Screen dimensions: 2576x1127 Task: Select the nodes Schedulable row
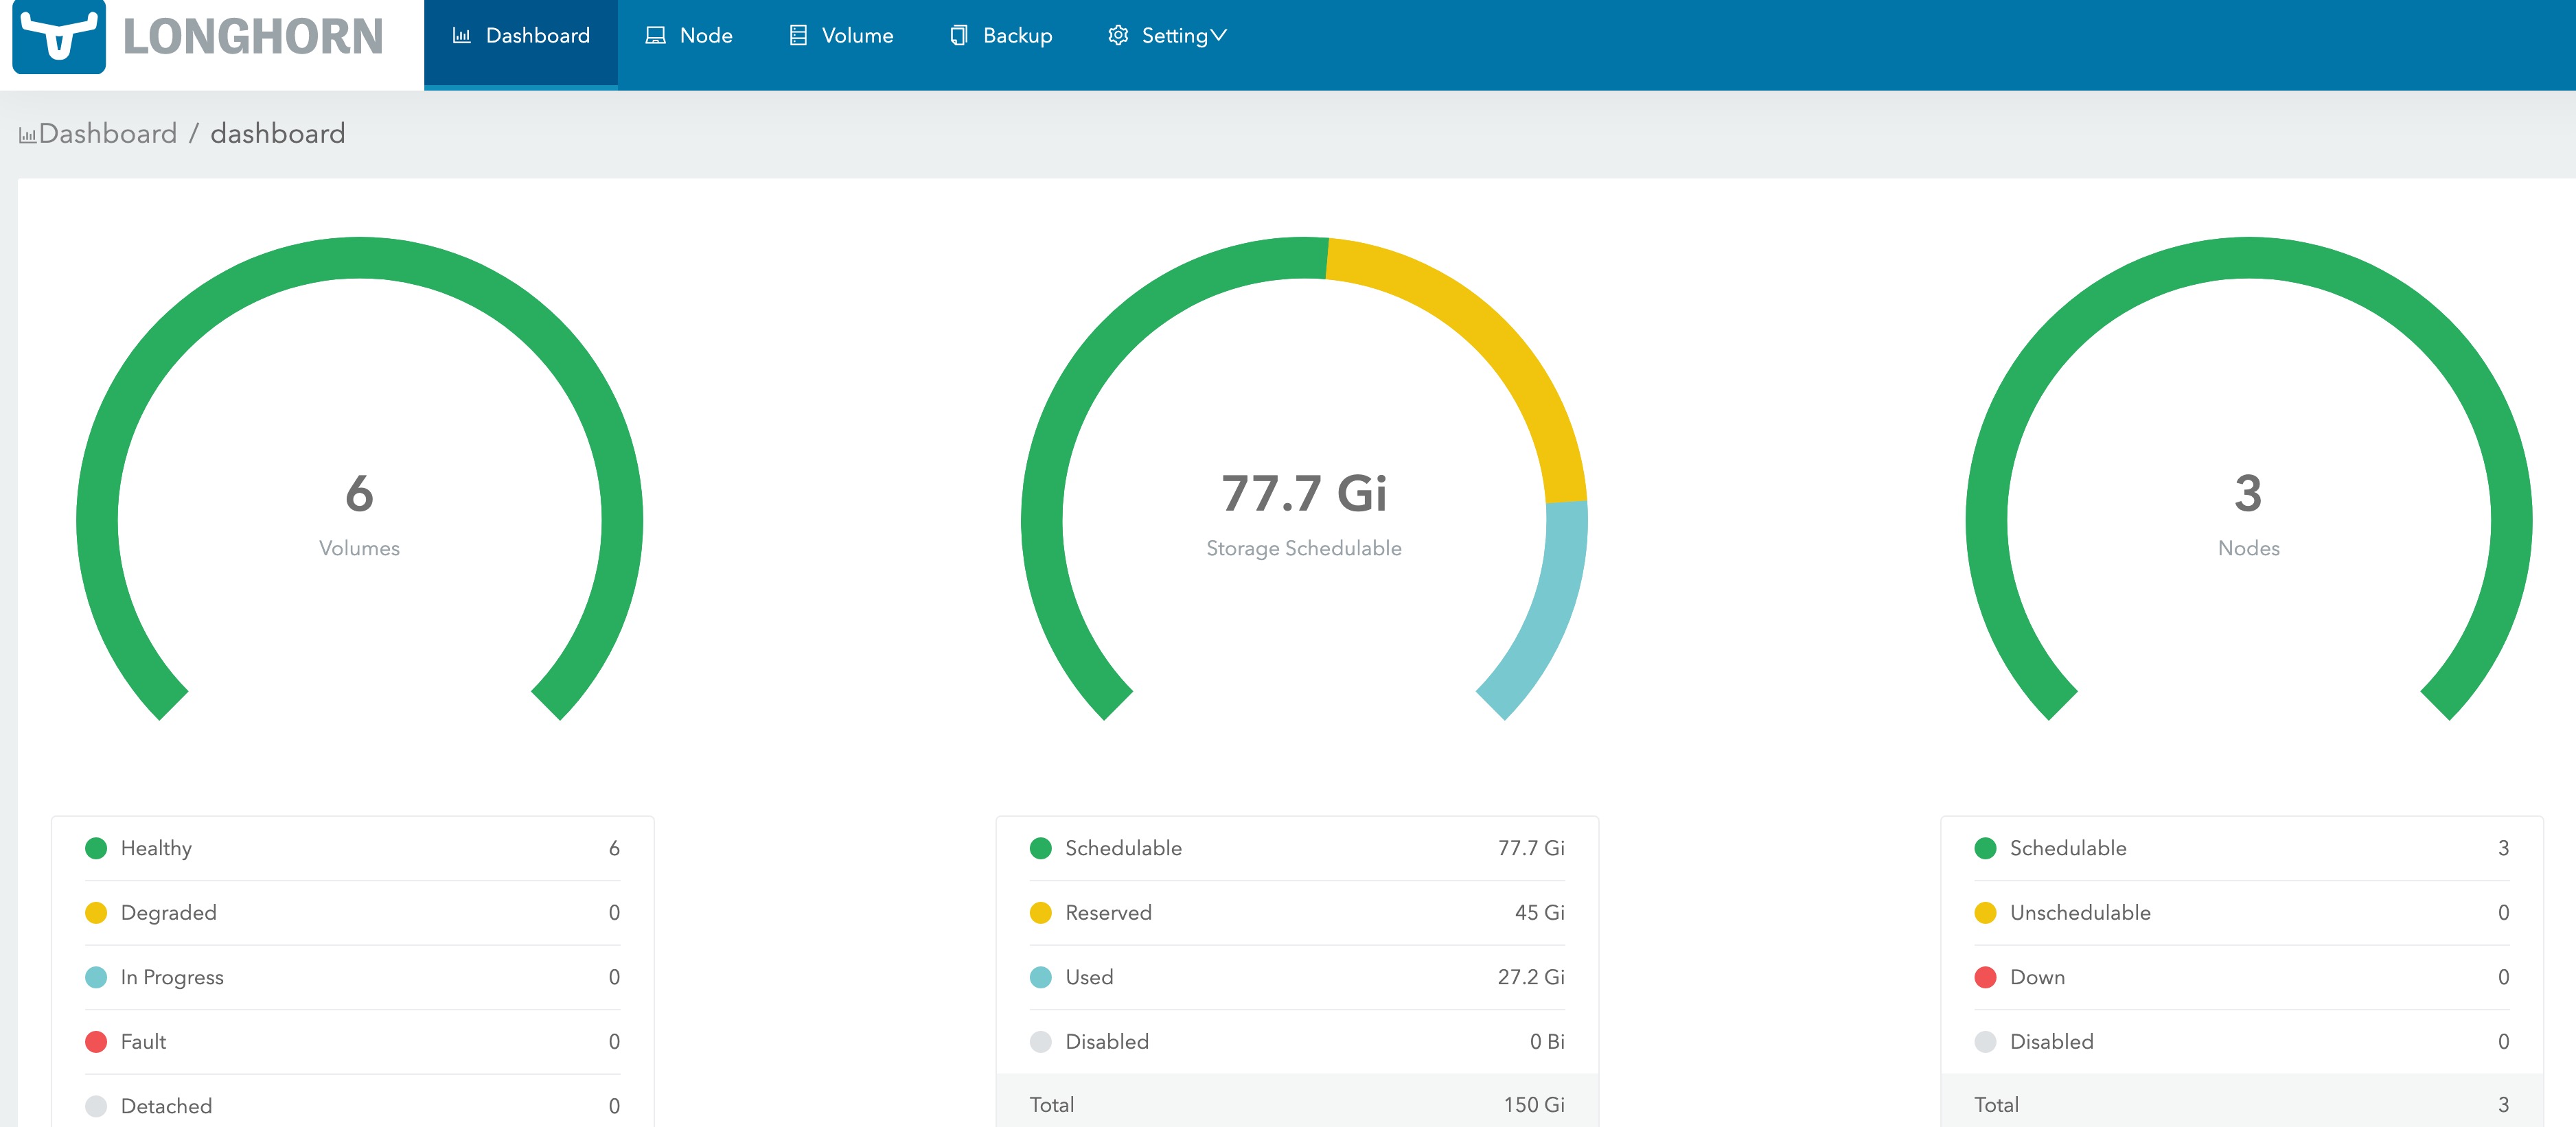(x=2242, y=848)
